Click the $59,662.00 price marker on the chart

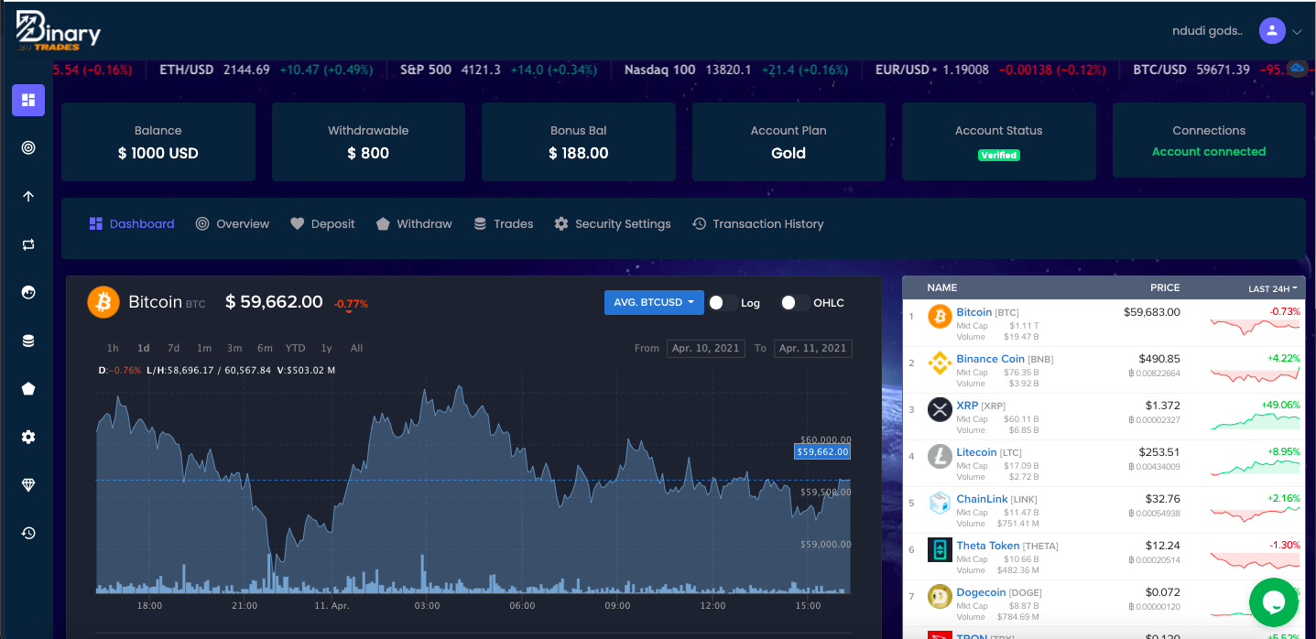click(x=822, y=452)
